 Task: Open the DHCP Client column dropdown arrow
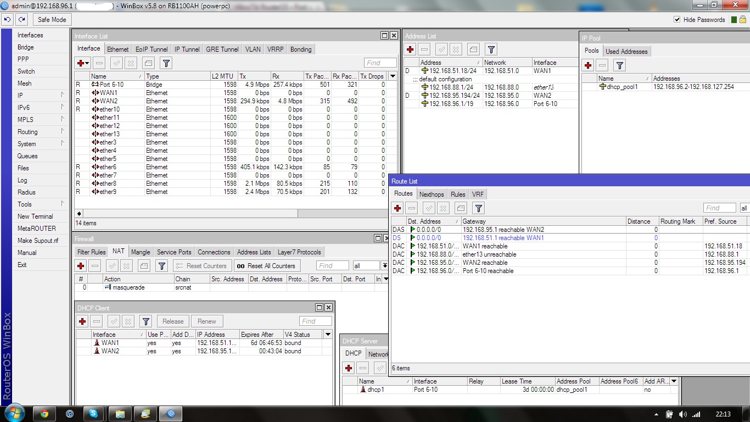pyautogui.click(x=328, y=334)
